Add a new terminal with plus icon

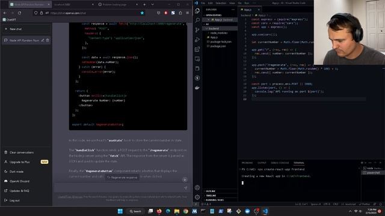click(x=362, y=163)
